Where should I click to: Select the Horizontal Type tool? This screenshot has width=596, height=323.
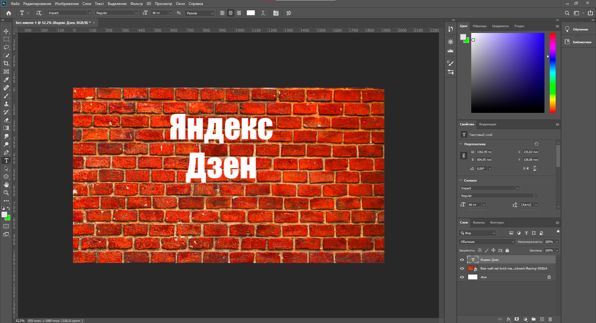click(x=6, y=161)
